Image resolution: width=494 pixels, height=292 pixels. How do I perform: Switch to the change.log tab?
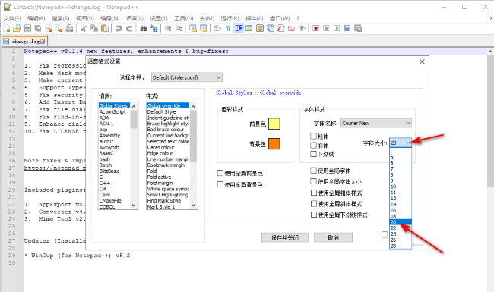click(x=24, y=41)
